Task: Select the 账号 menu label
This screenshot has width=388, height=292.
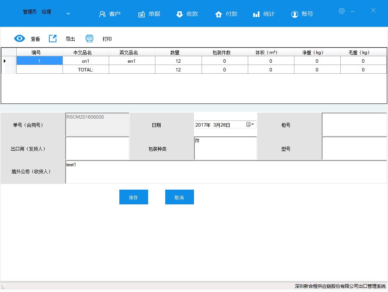Action: 307,14
